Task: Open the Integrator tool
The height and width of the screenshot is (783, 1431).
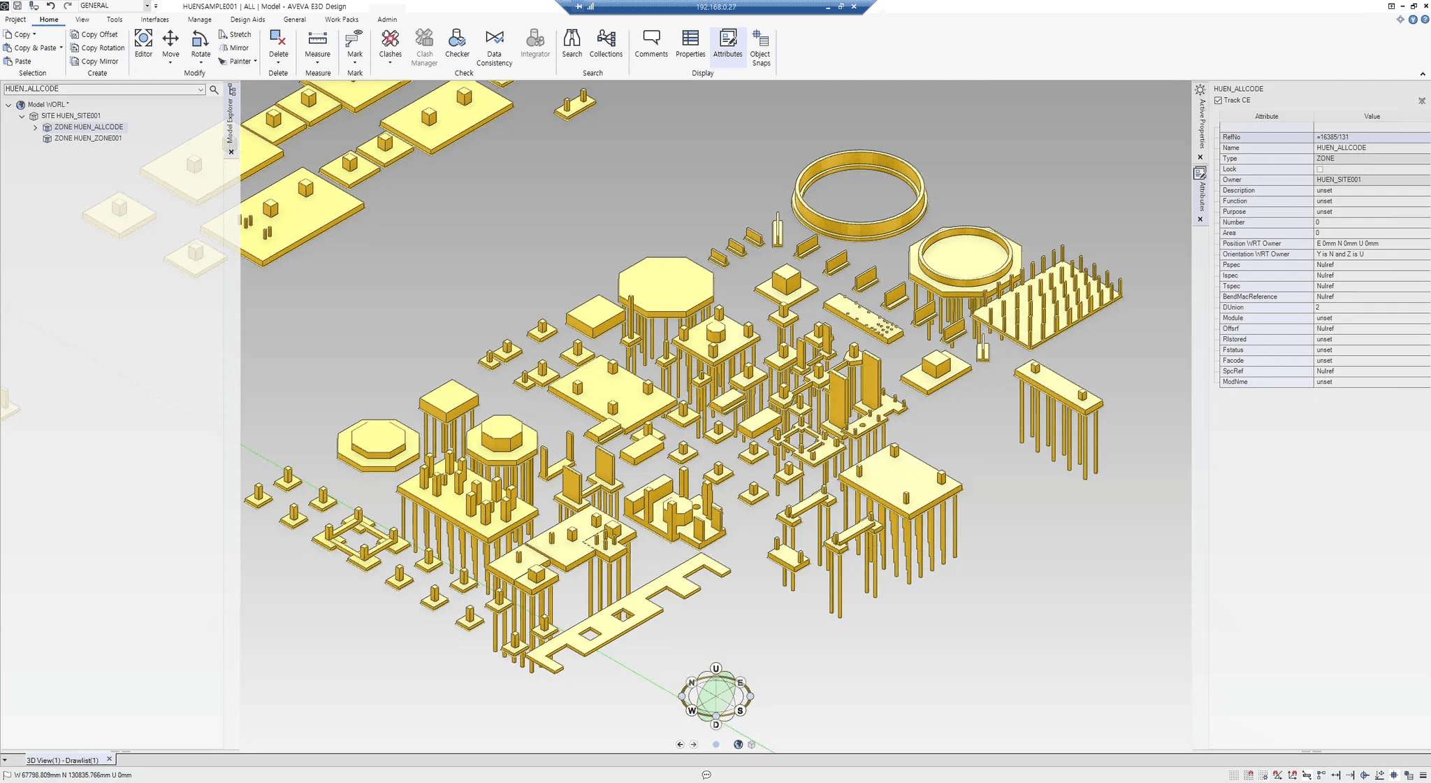Action: point(535,44)
